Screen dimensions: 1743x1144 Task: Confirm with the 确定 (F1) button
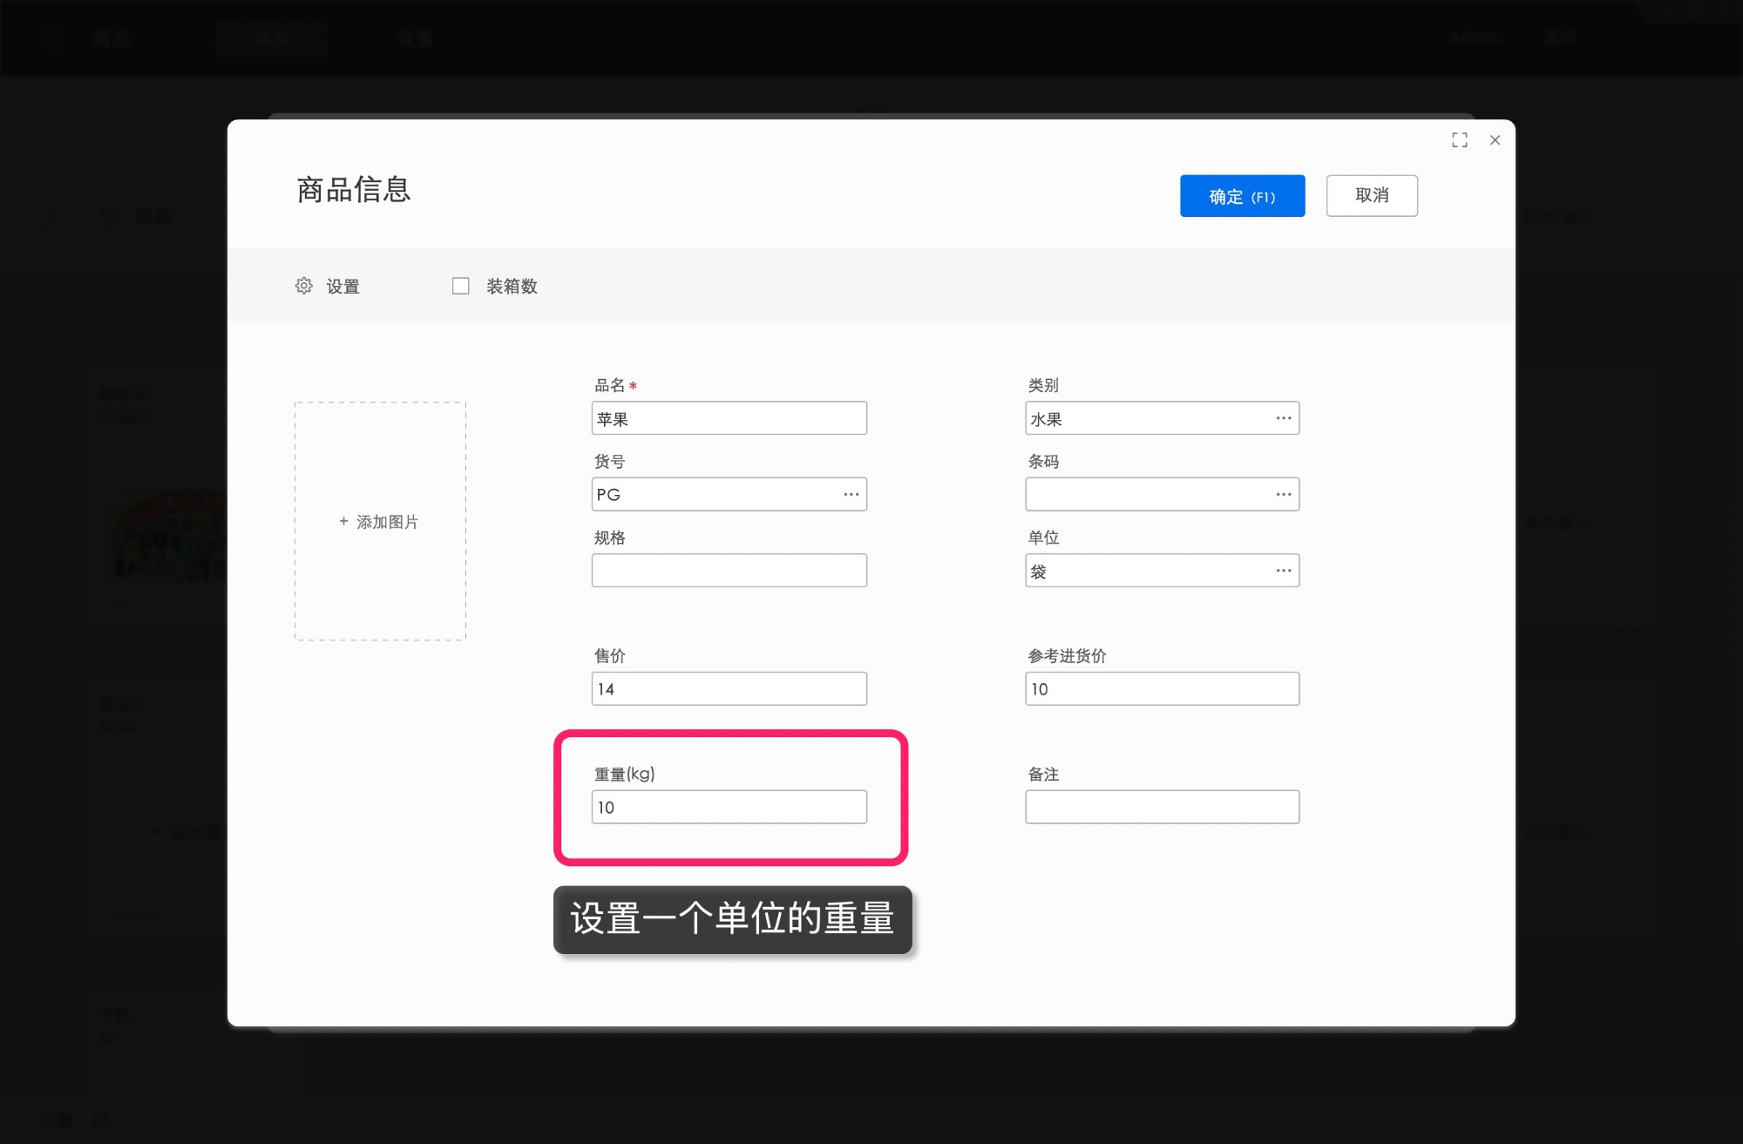click(x=1242, y=196)
